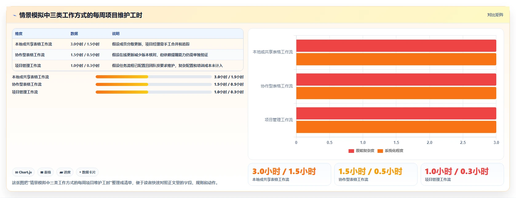Viewport: 516px width, 198px height.
Task: Click the 进度 chip
Action: (65, 172)
